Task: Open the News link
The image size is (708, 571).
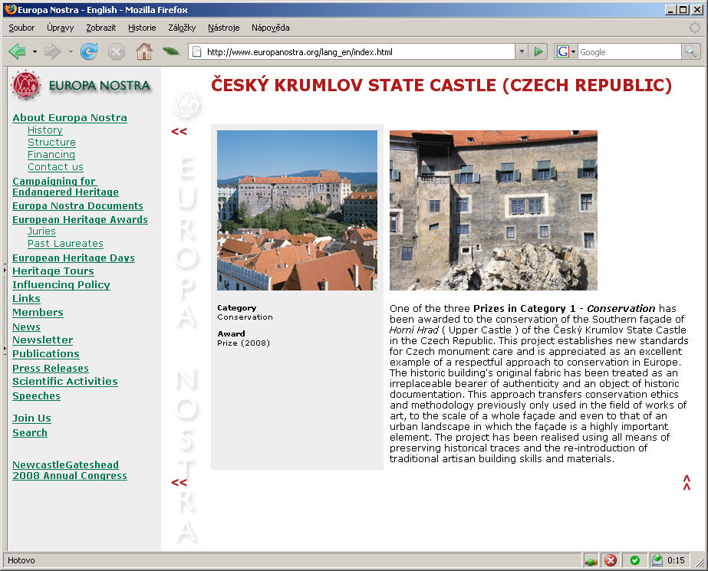Action: point(26,327)
